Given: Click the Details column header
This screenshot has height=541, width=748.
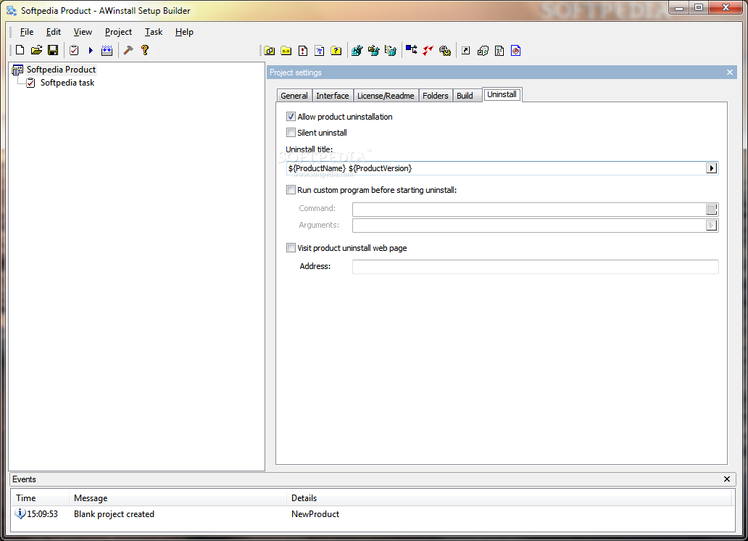Looking at the screenshot, I should pyautogui.click(x=509, y=498).
